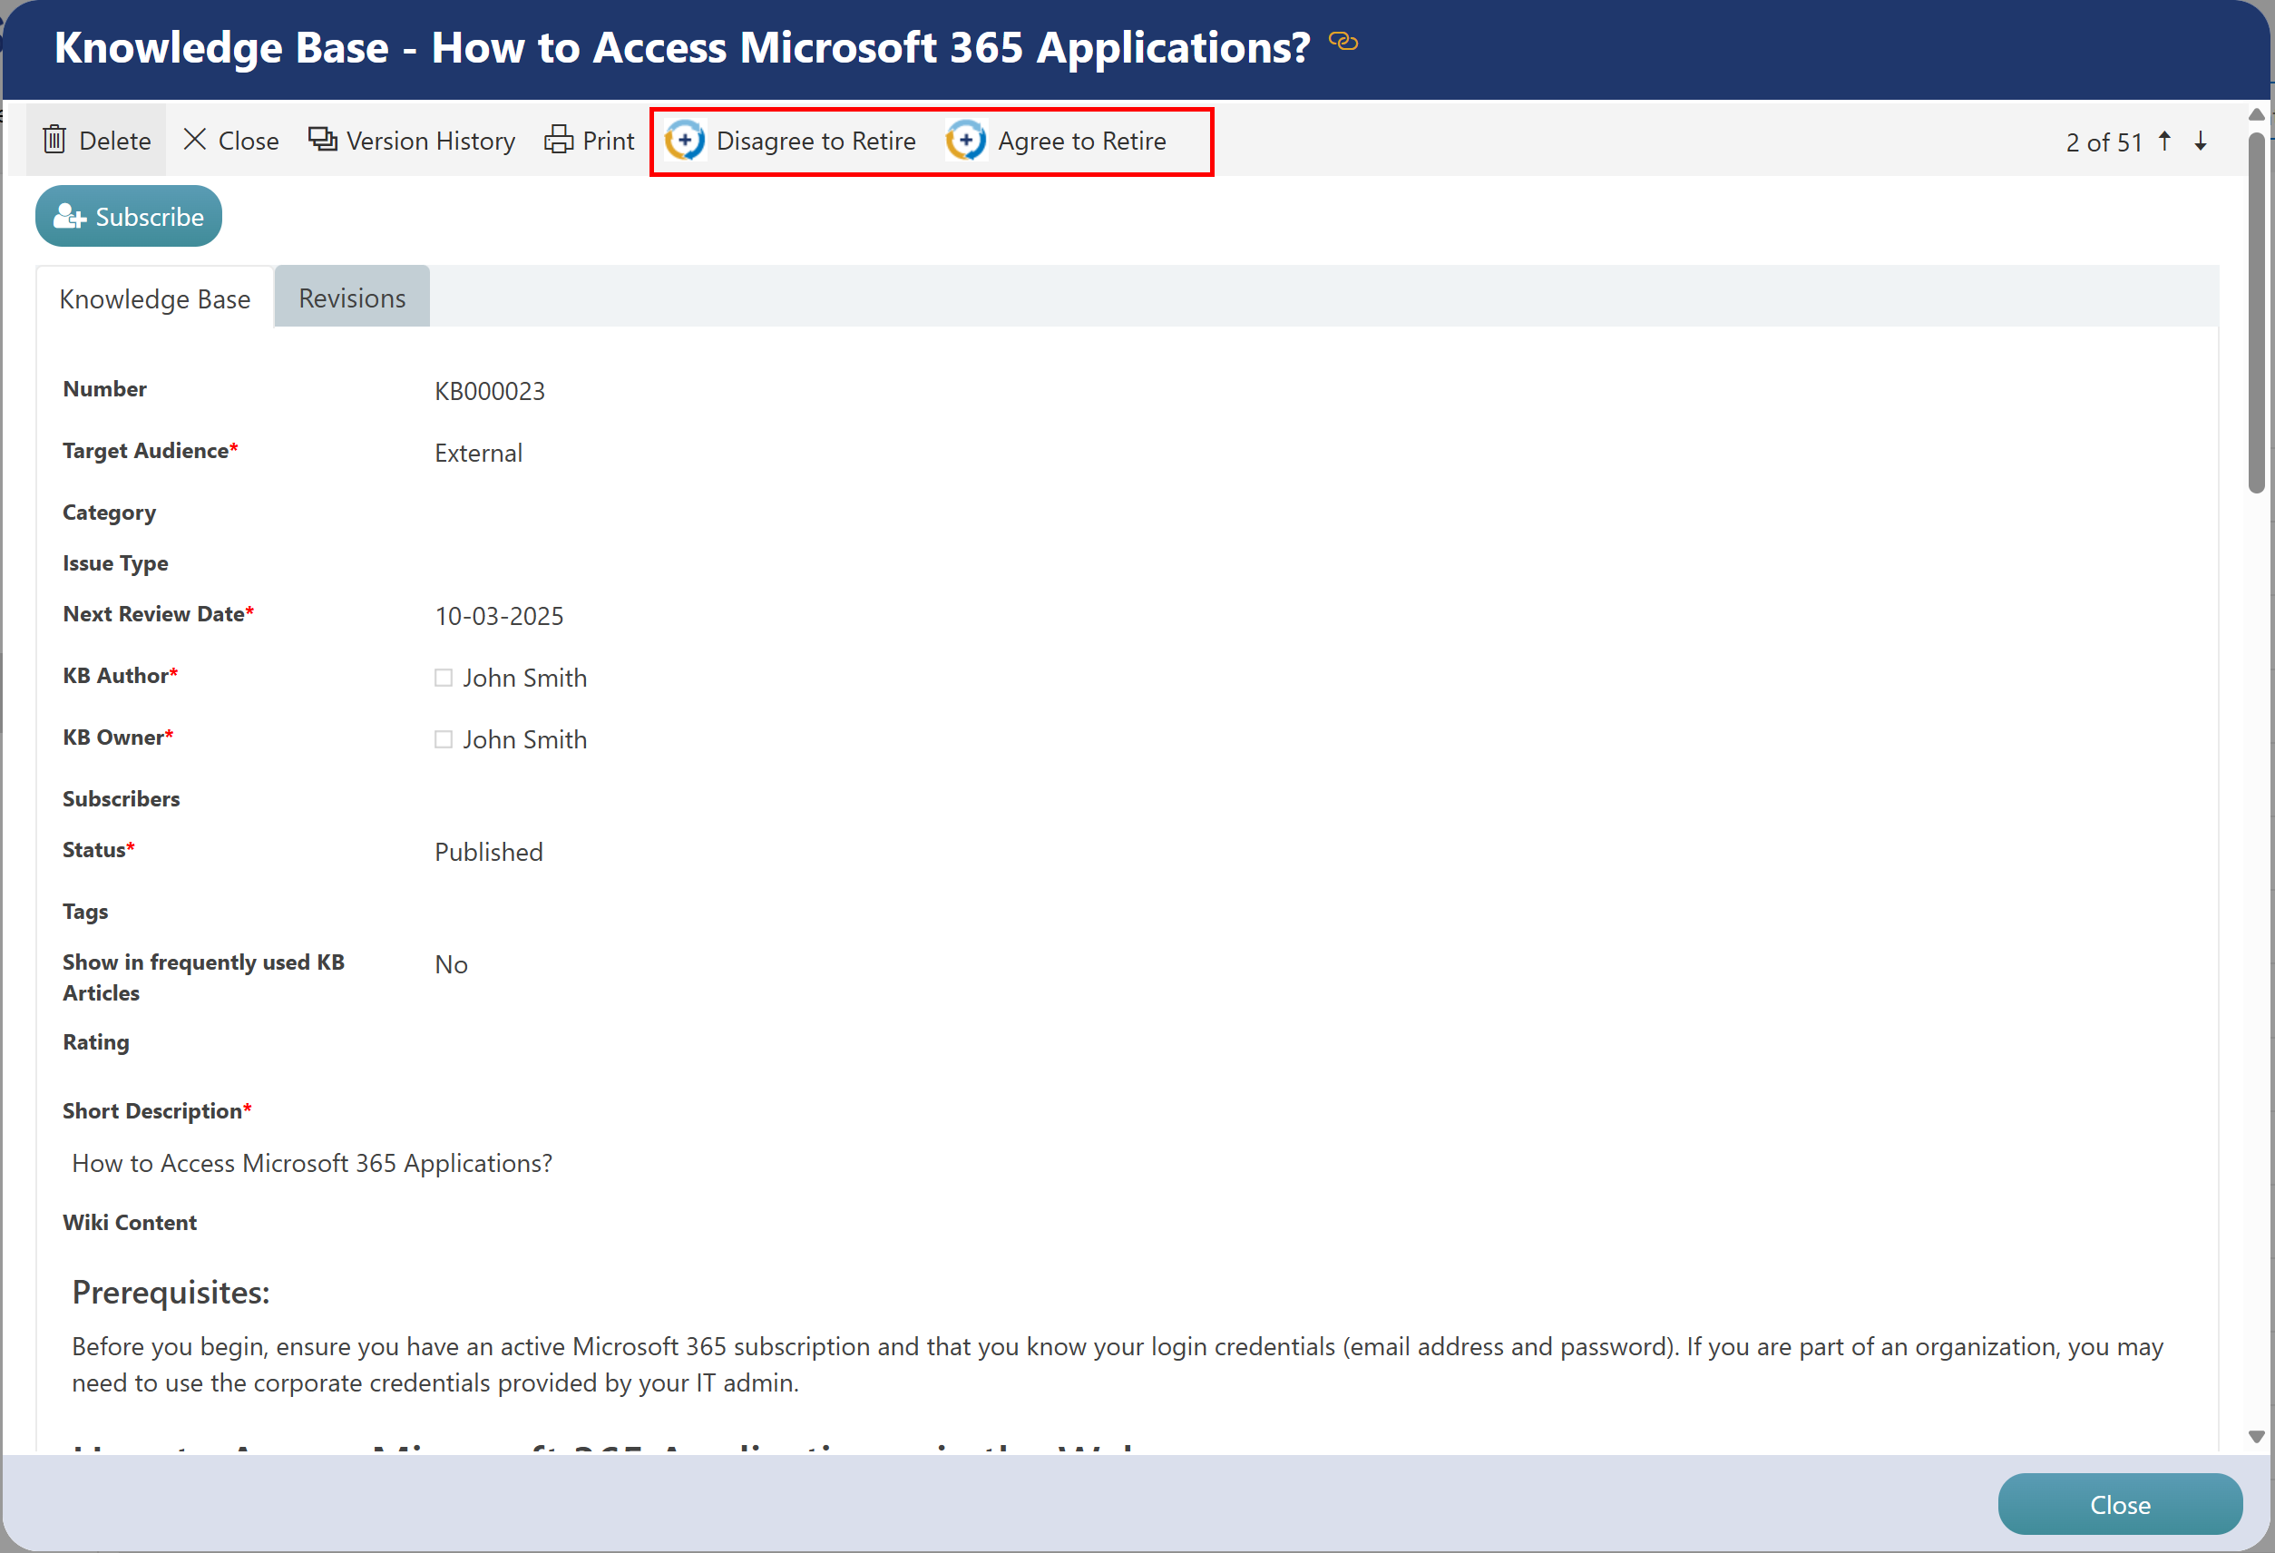The image size is (2275, 1553).
Task: Go to next record with down arrow
Action: [x=2201, y=141]
